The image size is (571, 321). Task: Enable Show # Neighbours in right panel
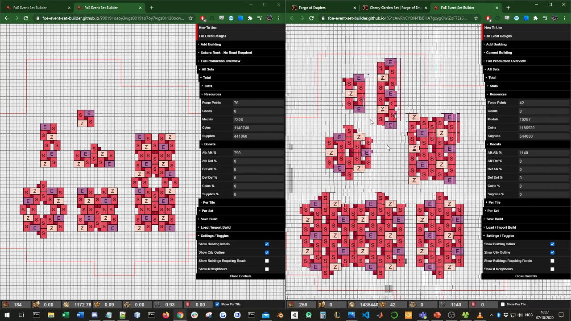click(x=552, y=269)
